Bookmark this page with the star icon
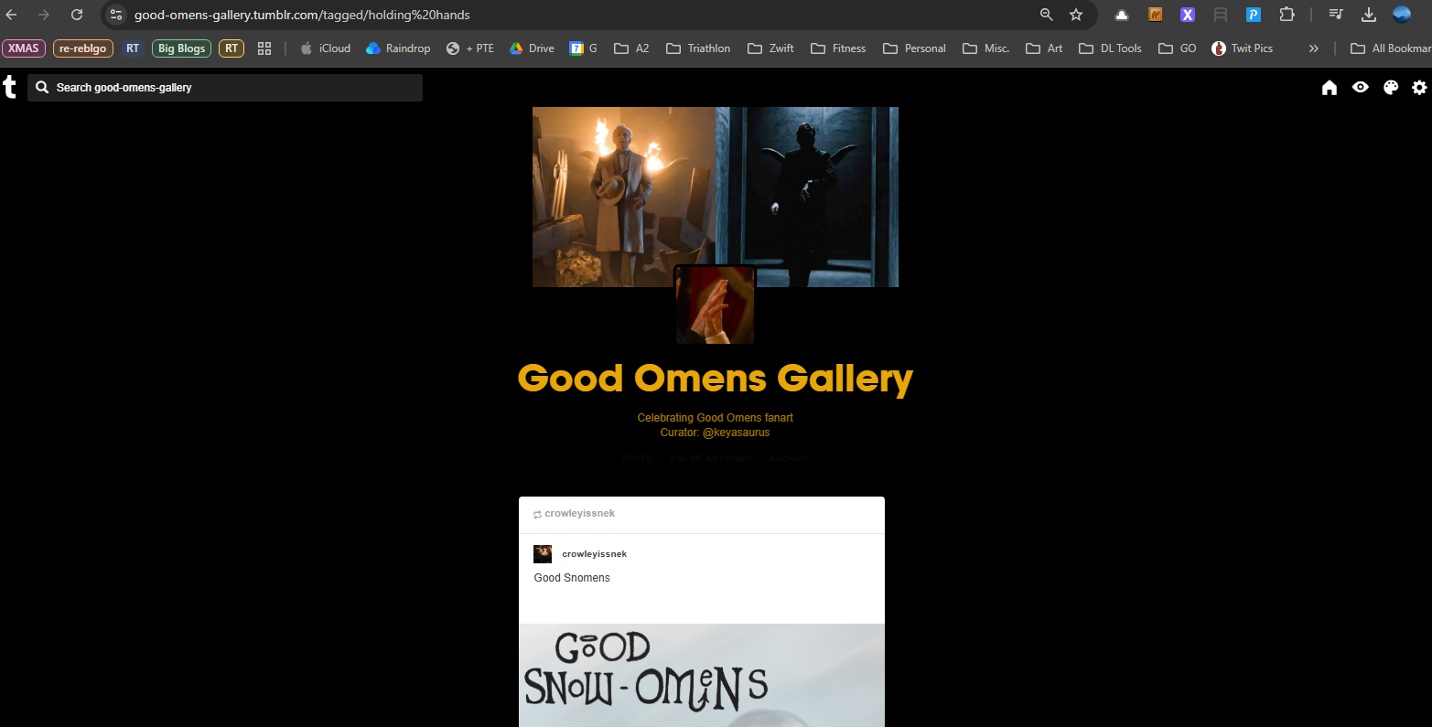The height and width of the screenshot is (727, 1432). (1076, 15)
